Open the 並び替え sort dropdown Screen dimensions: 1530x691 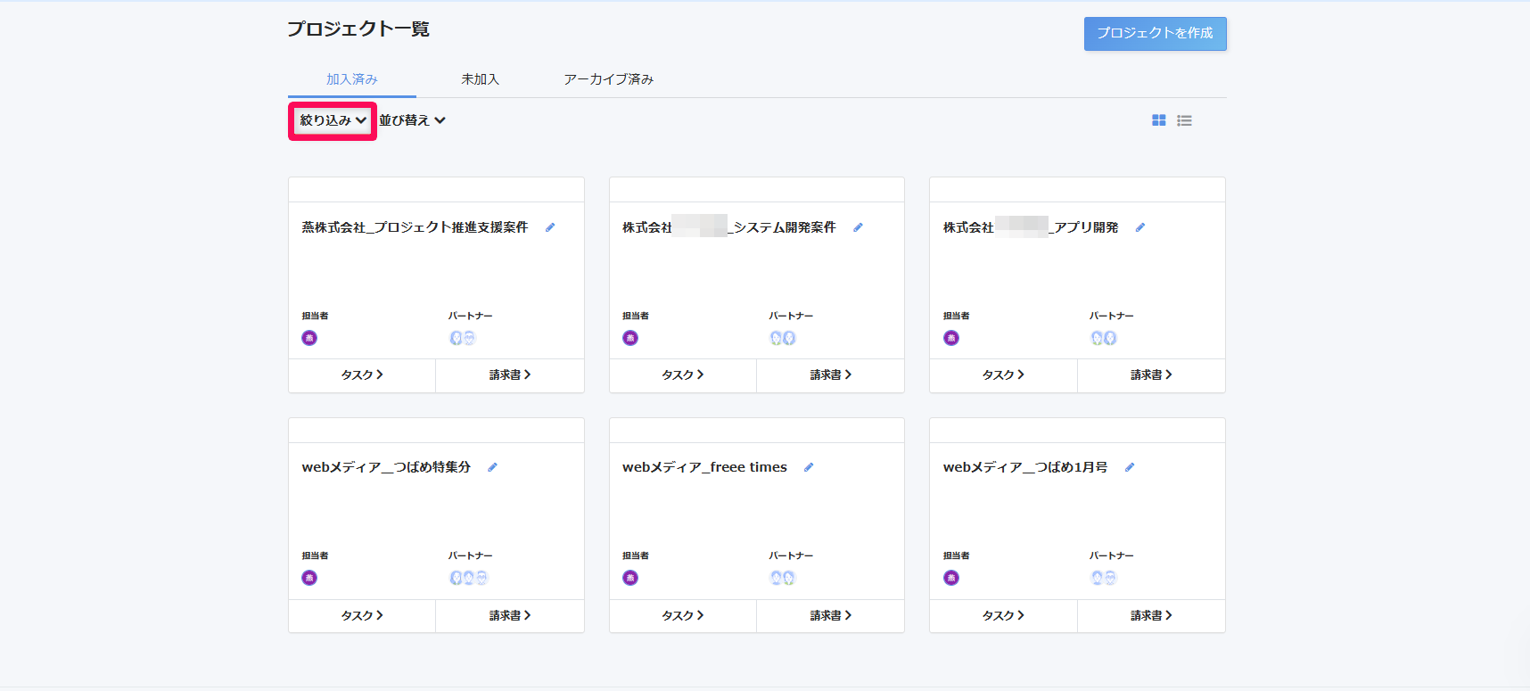(x=412, y=120)
